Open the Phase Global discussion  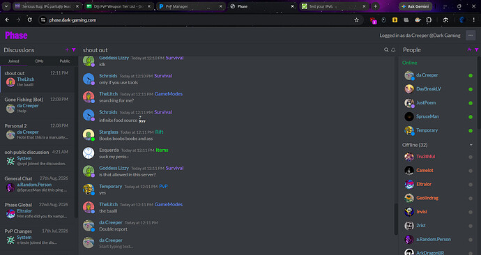[x=37, y=211]
